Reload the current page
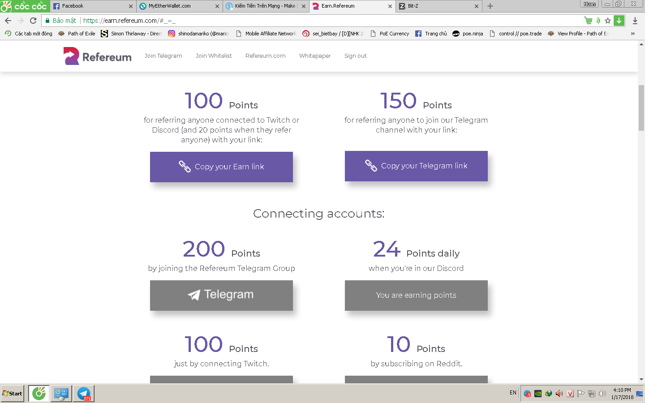This screenshot has width=645, height=403. 33,21
